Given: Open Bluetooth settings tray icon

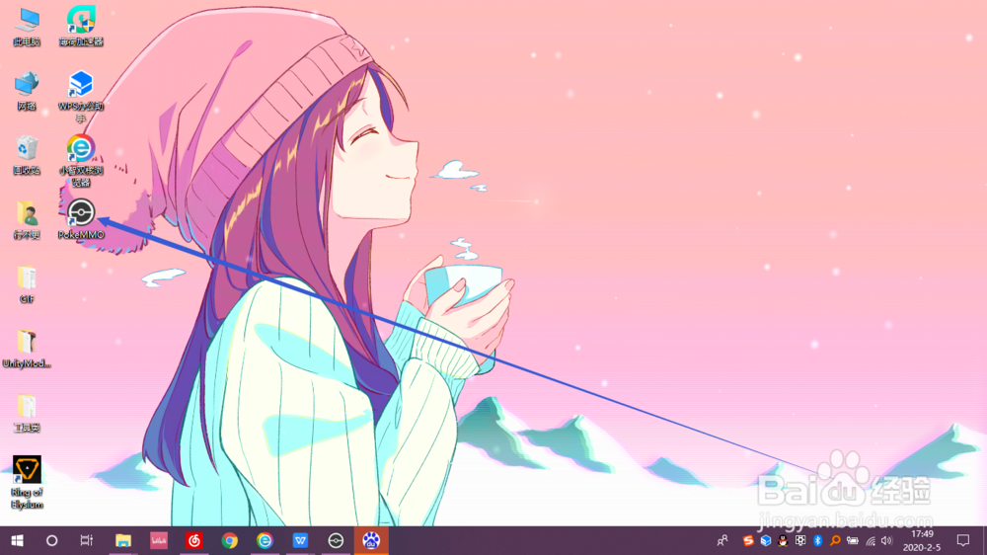Looking at the screenshot, I should tap(817, 540).
